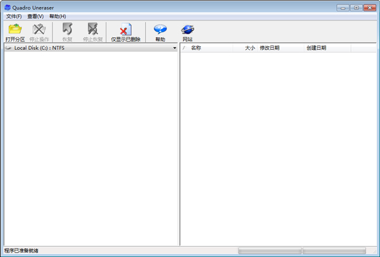Click the 恢复 (recover) toolbar icon
Viewport: 380px width, 257px height.
67,29
